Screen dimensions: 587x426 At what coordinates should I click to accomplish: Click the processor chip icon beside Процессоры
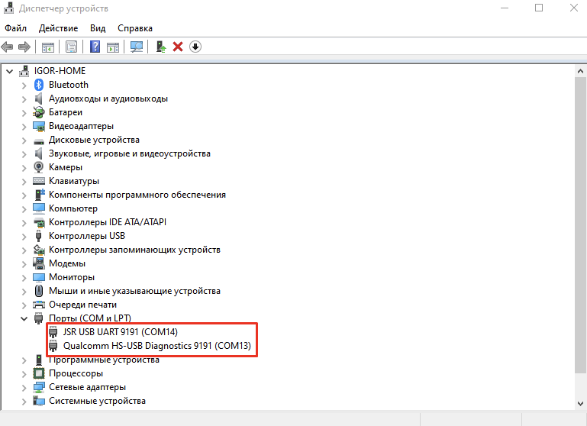pyautogui.click(x=39, y=373)
